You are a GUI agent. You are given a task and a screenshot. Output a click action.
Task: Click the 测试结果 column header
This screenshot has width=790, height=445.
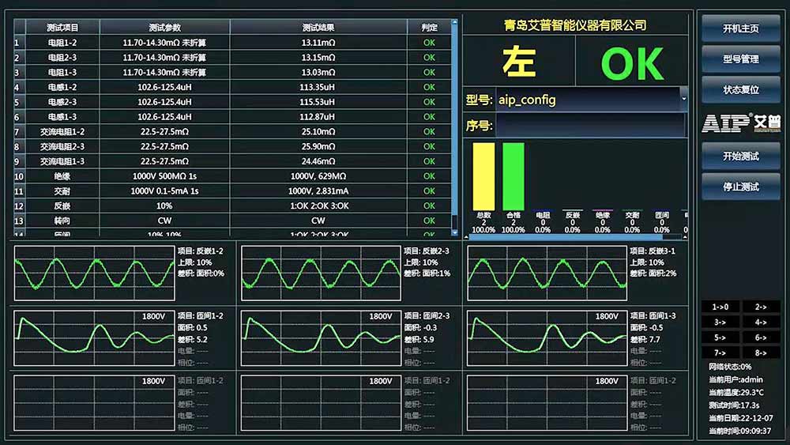318,27
